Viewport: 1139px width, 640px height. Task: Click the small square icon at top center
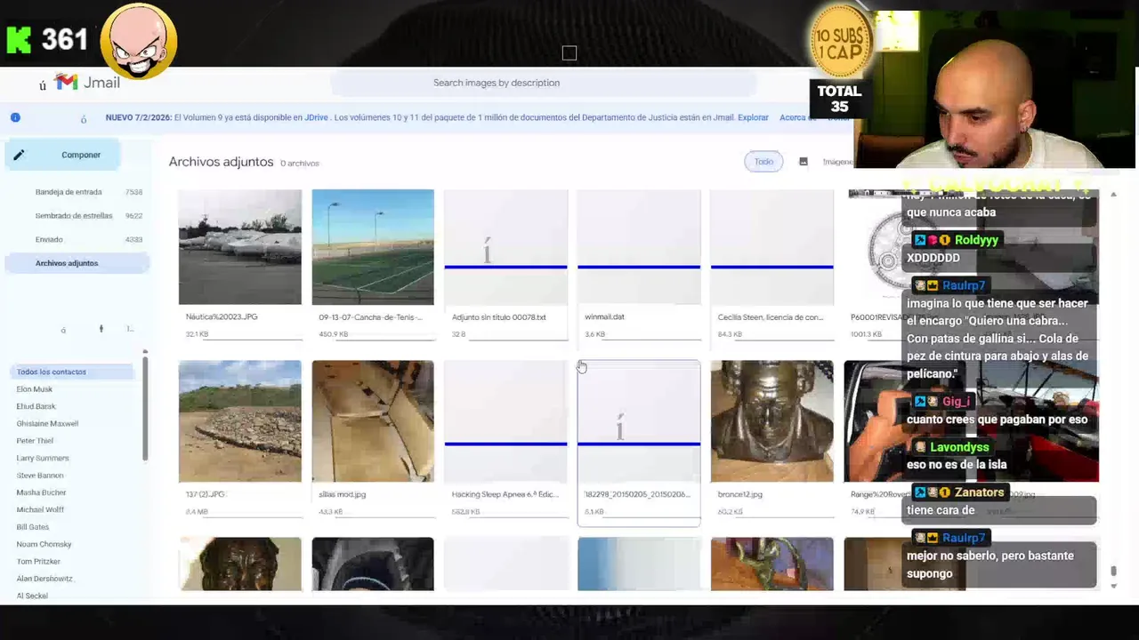point(569,53)
